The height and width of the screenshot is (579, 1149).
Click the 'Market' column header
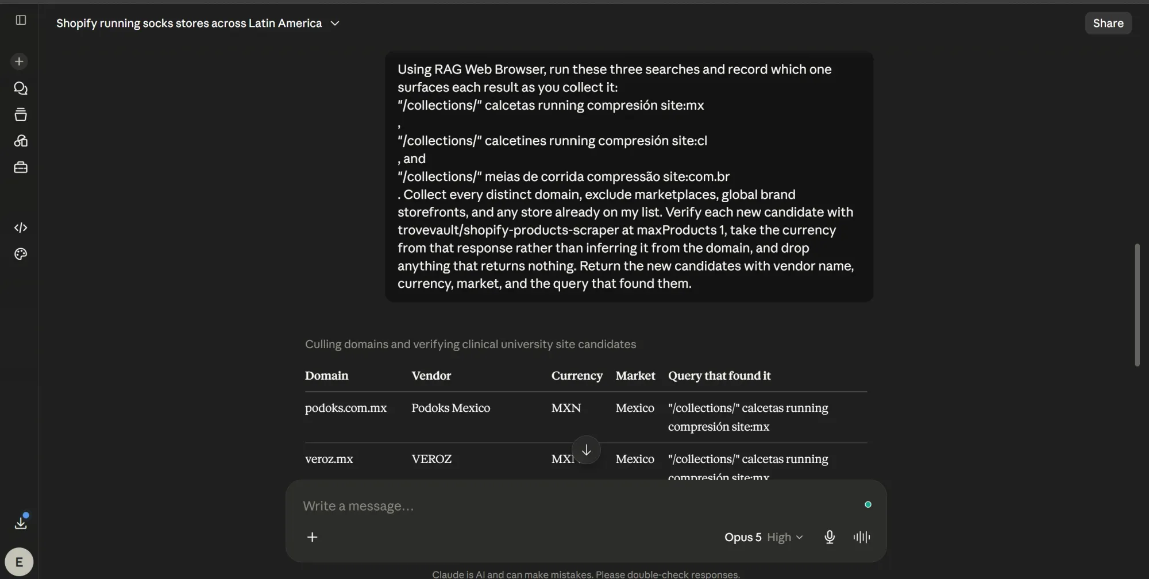pos(635,376)
